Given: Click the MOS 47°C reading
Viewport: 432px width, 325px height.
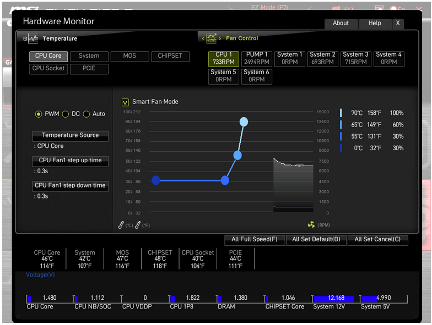Looking at the screenshot, I should coord(122,259).
